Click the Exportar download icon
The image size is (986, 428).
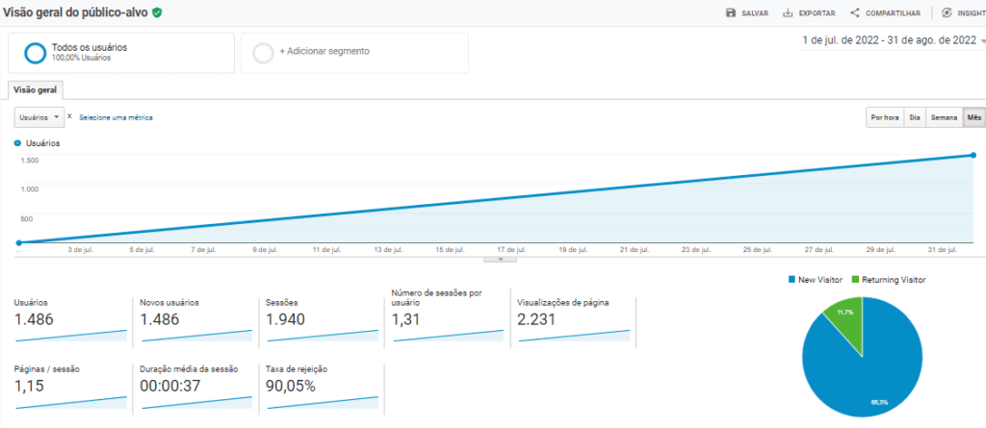[788, 13]
